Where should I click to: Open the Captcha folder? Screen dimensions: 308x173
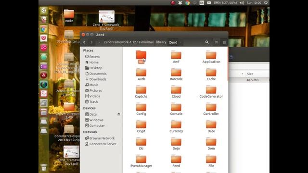click(x=141, y=92)
